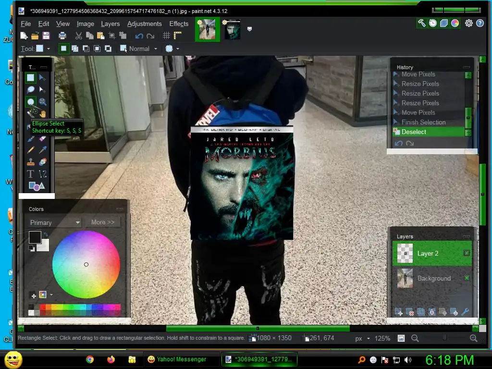This screenshot has height=369, width=492.
Task: Select the Pan hand tool
Action: (42, 113)
